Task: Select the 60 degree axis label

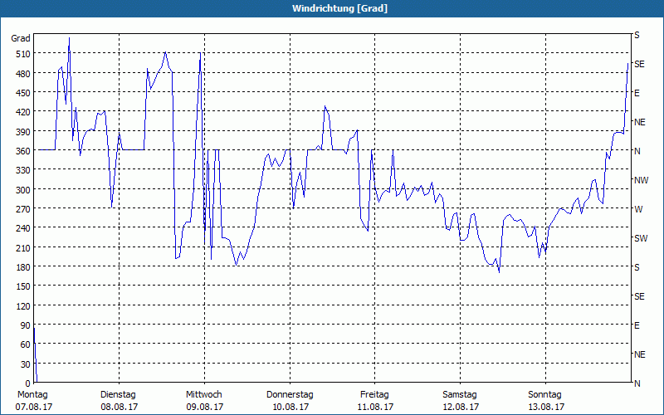Action: click(x=26, y=344)
